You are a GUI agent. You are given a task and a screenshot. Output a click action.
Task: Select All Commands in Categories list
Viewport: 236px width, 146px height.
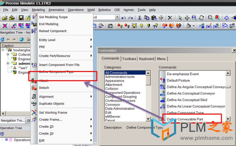[x=125, y=73]
